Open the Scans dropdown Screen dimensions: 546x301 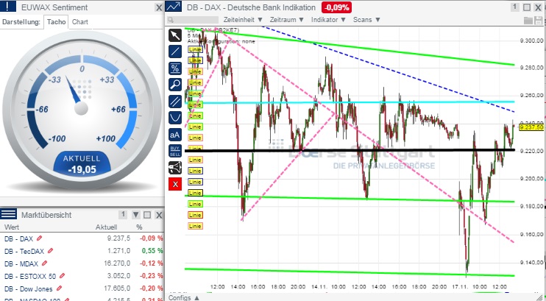tap(366, 20)
